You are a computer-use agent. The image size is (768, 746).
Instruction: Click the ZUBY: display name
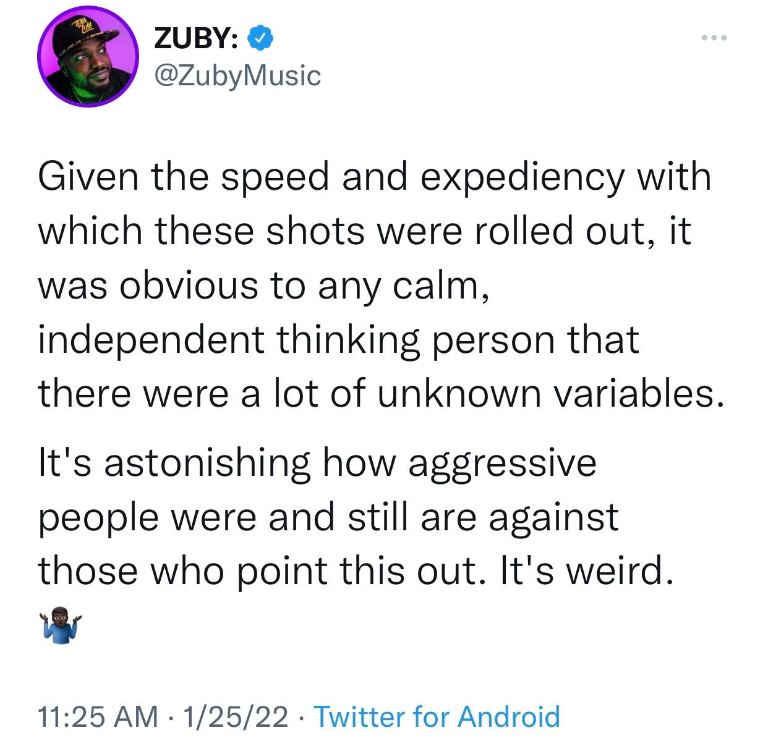(x=196, y=40)
